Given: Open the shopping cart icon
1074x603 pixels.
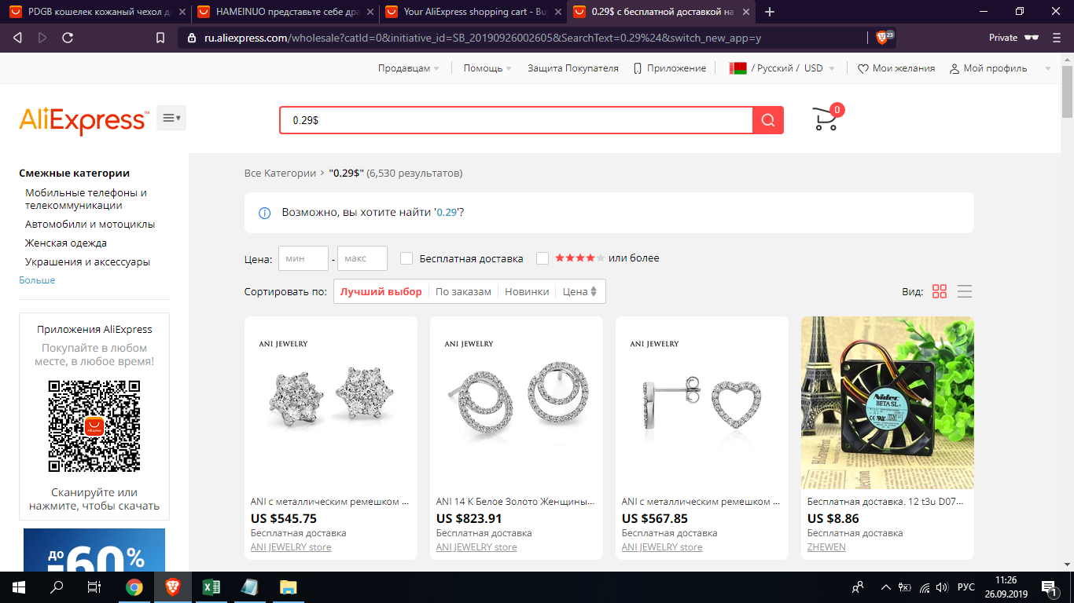Looking at the screenshot, I should click(x=826, y=119).
